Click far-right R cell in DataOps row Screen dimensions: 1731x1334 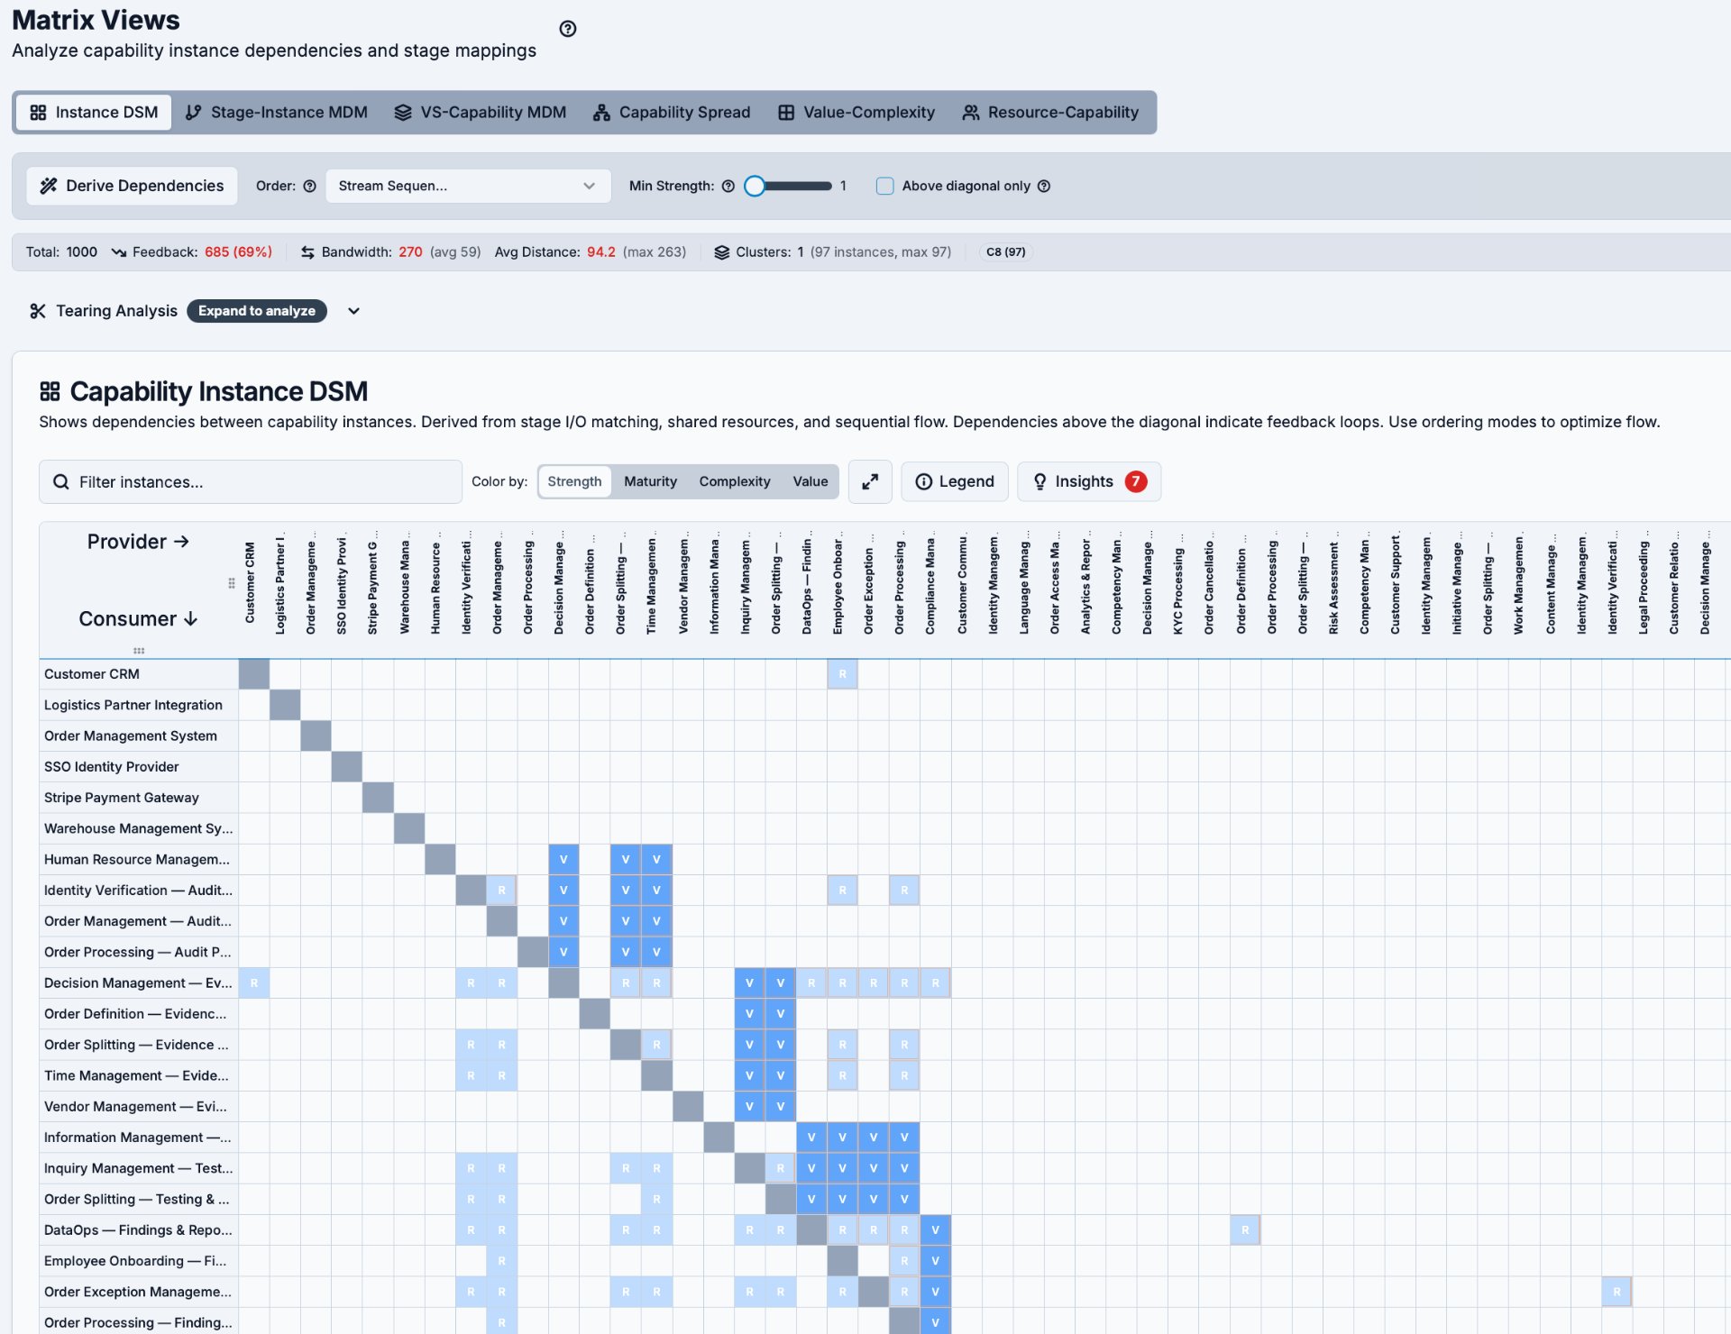click(x=1245, y=1229)
